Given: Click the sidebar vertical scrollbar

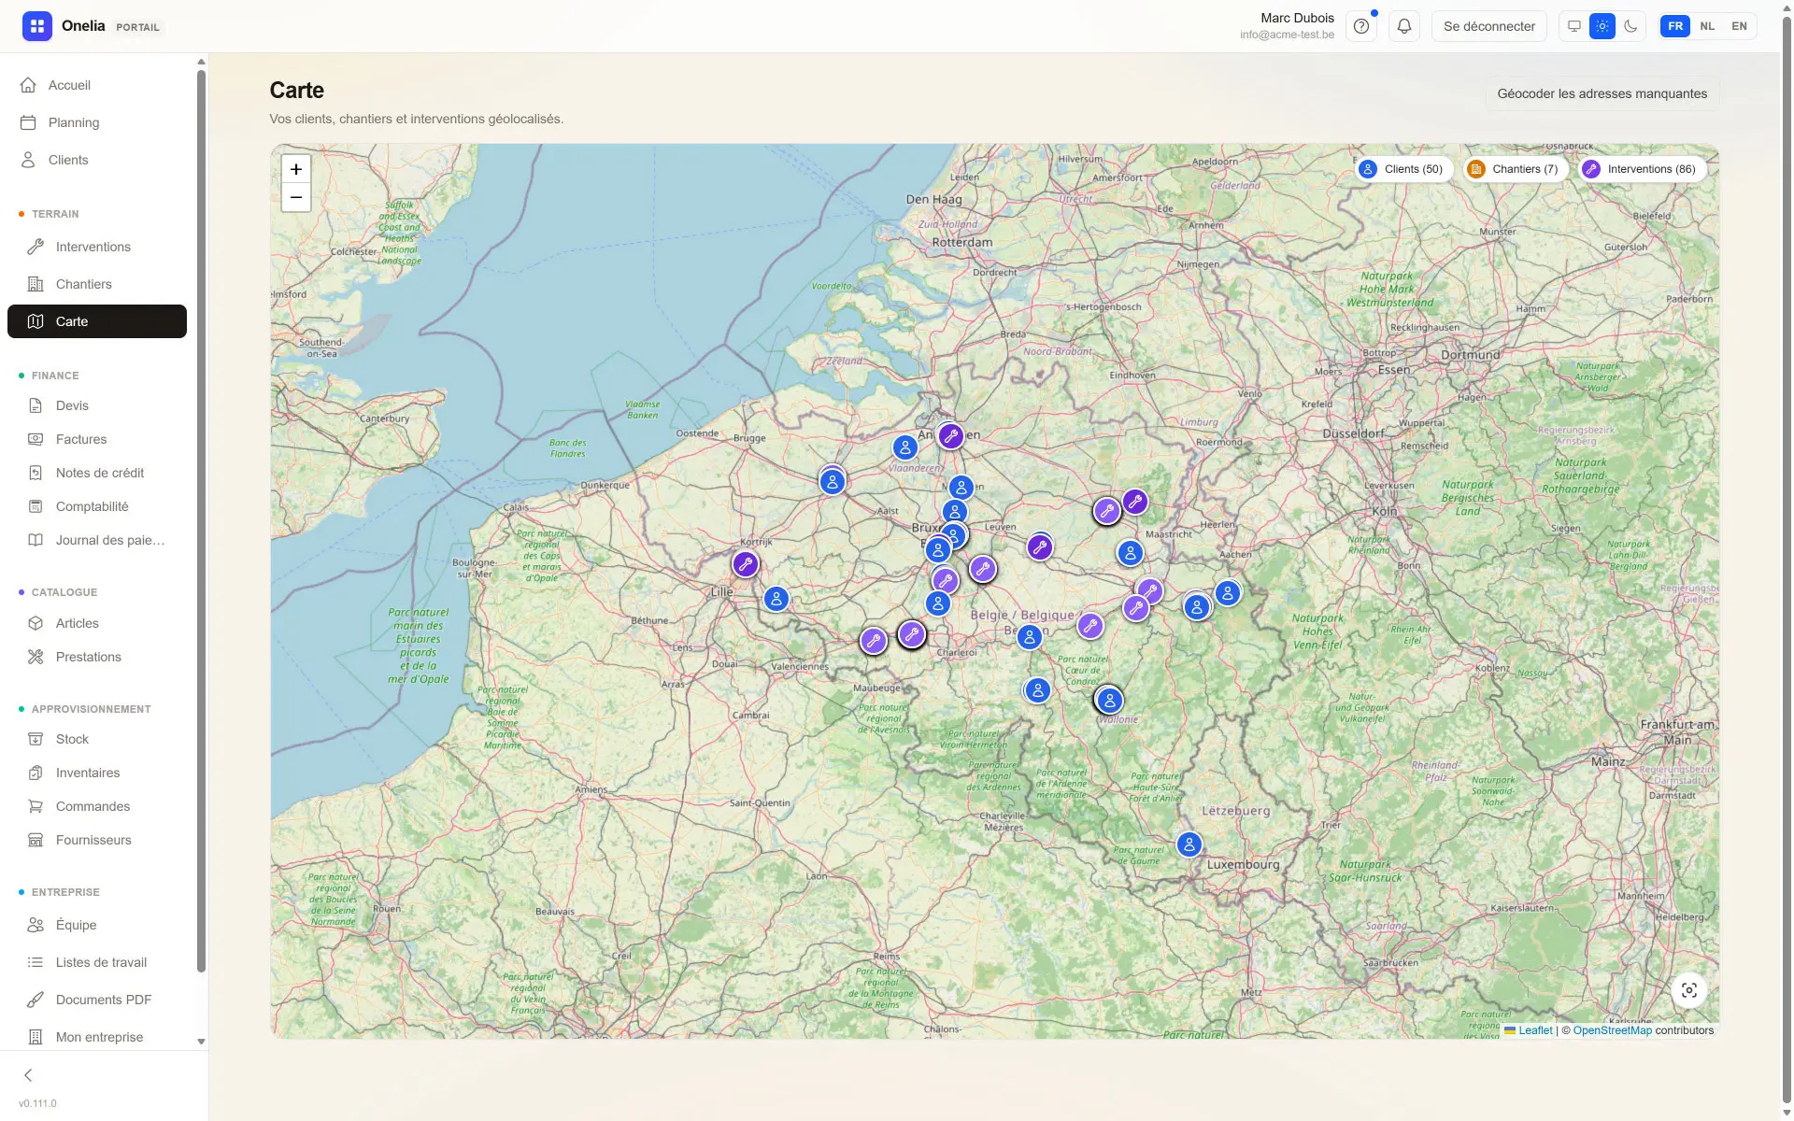Looking at the screenshot, I should click(x=201, y=520).
